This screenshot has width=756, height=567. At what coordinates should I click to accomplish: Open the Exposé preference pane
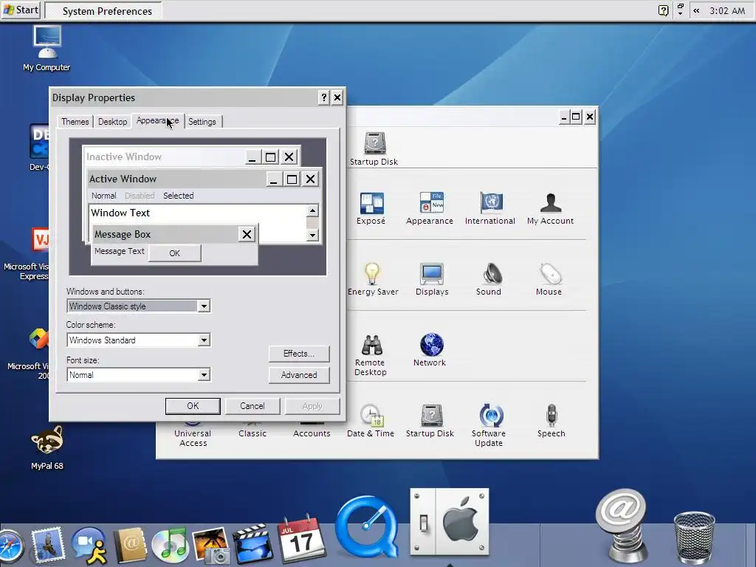[x=371, y=208]
